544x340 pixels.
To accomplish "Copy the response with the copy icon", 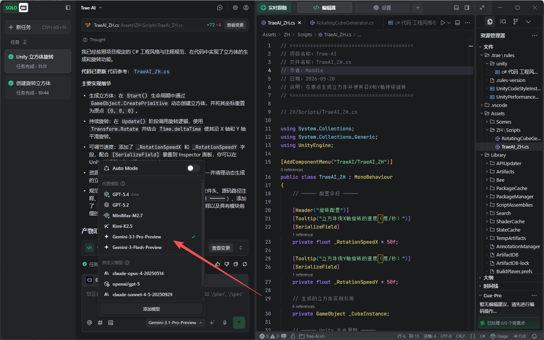I will [x=236, y=264].
